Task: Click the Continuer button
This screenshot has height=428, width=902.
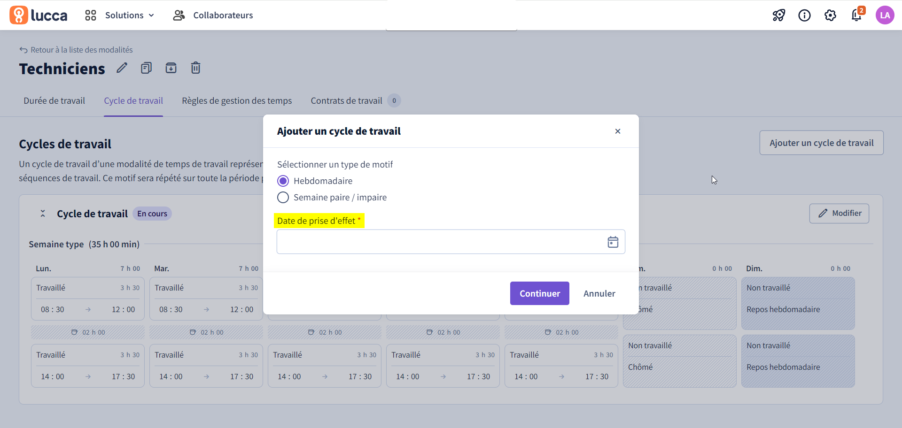Action: (x=540, y=293)
